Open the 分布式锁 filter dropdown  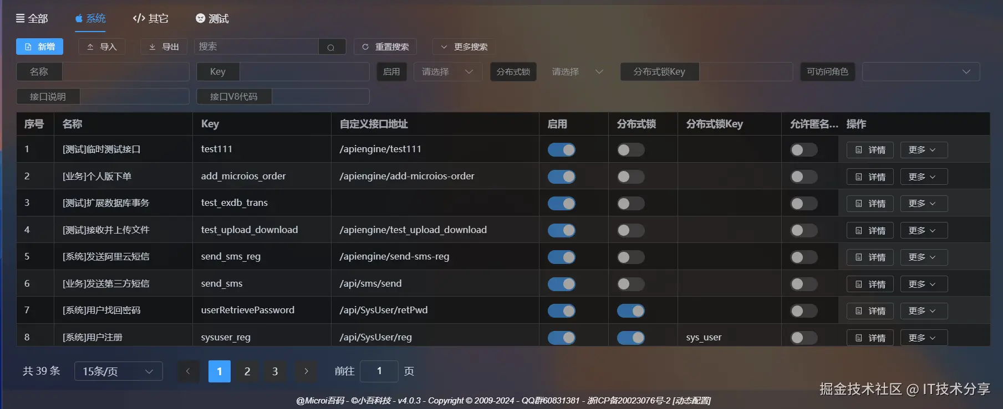point(577,72)
